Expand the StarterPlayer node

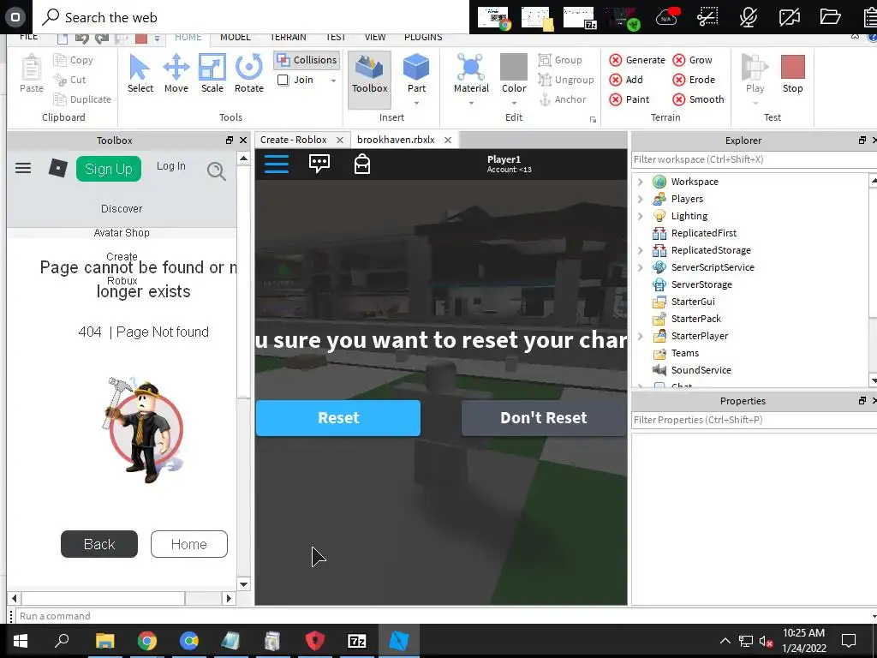[x=641, y=336]
